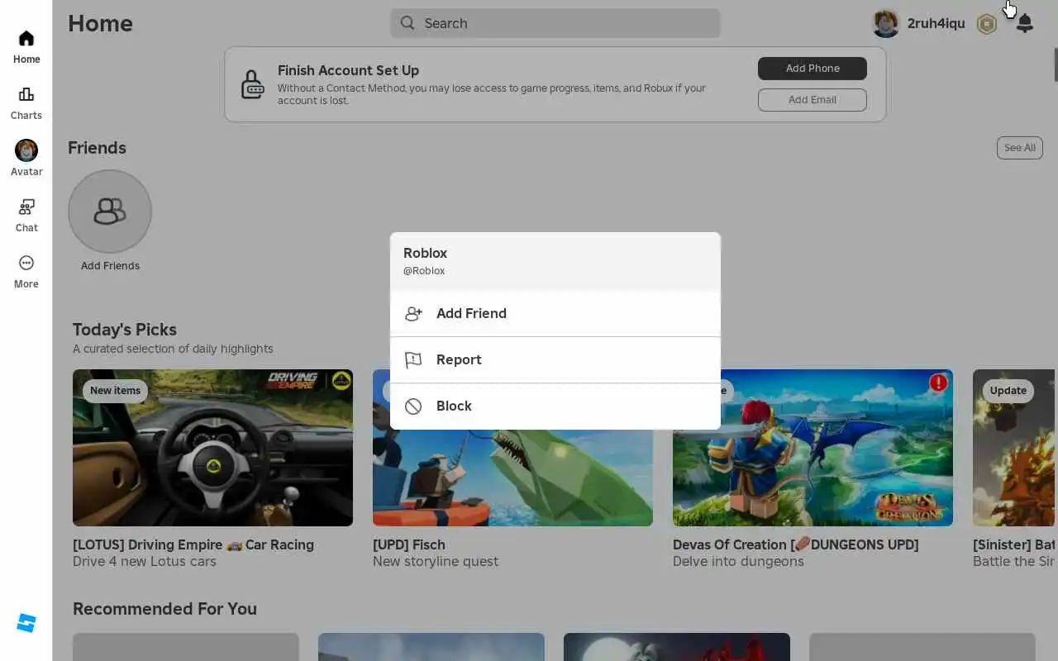Click the Block circle-slash icon

coord(413,406)
